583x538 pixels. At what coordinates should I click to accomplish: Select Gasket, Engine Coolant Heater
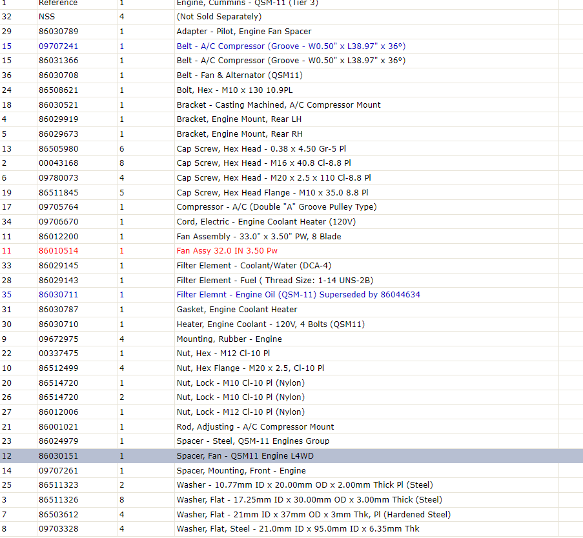(x=237, y=310)
